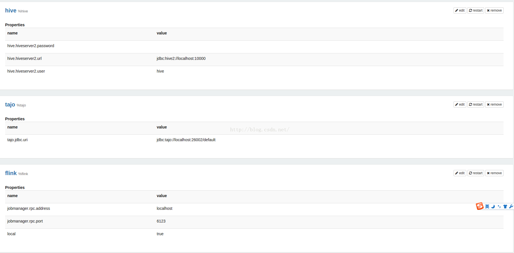Click the Sogou input method logo
The image size is (514, 253).
click(x=480, y=206)
